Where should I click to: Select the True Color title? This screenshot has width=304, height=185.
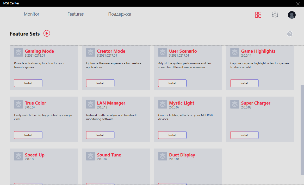pos(35,103)
